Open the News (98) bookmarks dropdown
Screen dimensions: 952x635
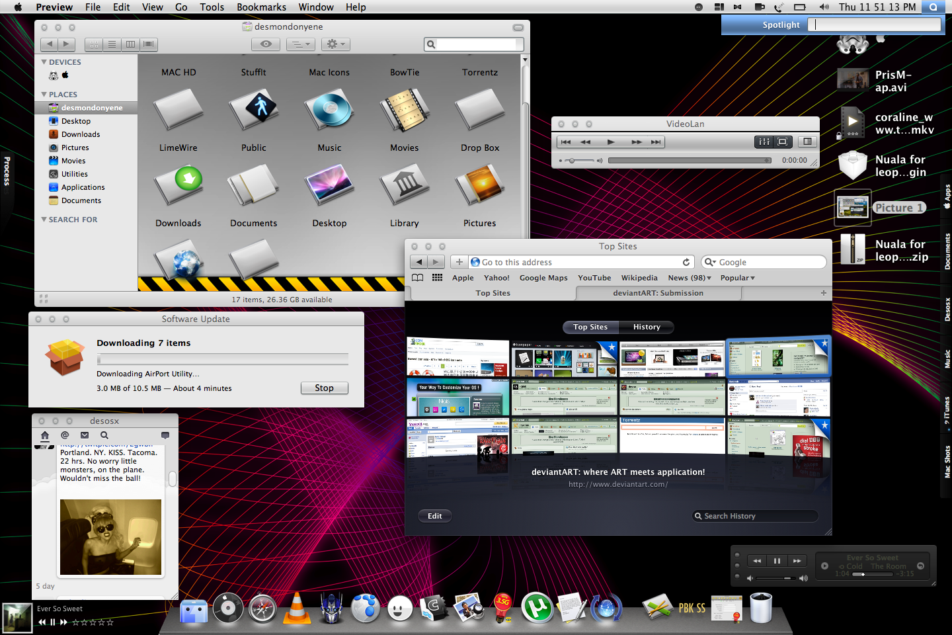(690, 278)
